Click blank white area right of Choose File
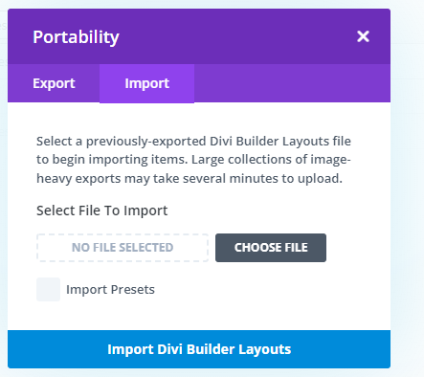424x377 pixels. tap(357, 248)
